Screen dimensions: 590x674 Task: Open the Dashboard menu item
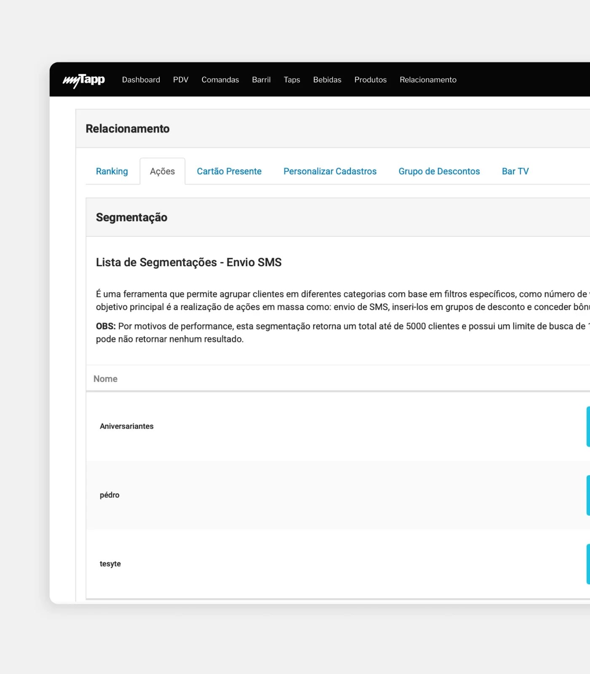[x=141, y=80]
